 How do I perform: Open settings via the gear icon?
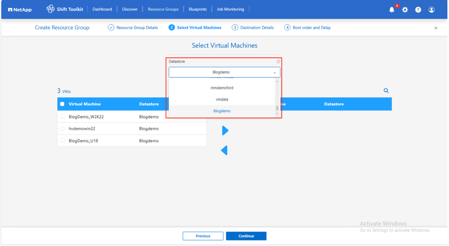click(x=405, y=10)
